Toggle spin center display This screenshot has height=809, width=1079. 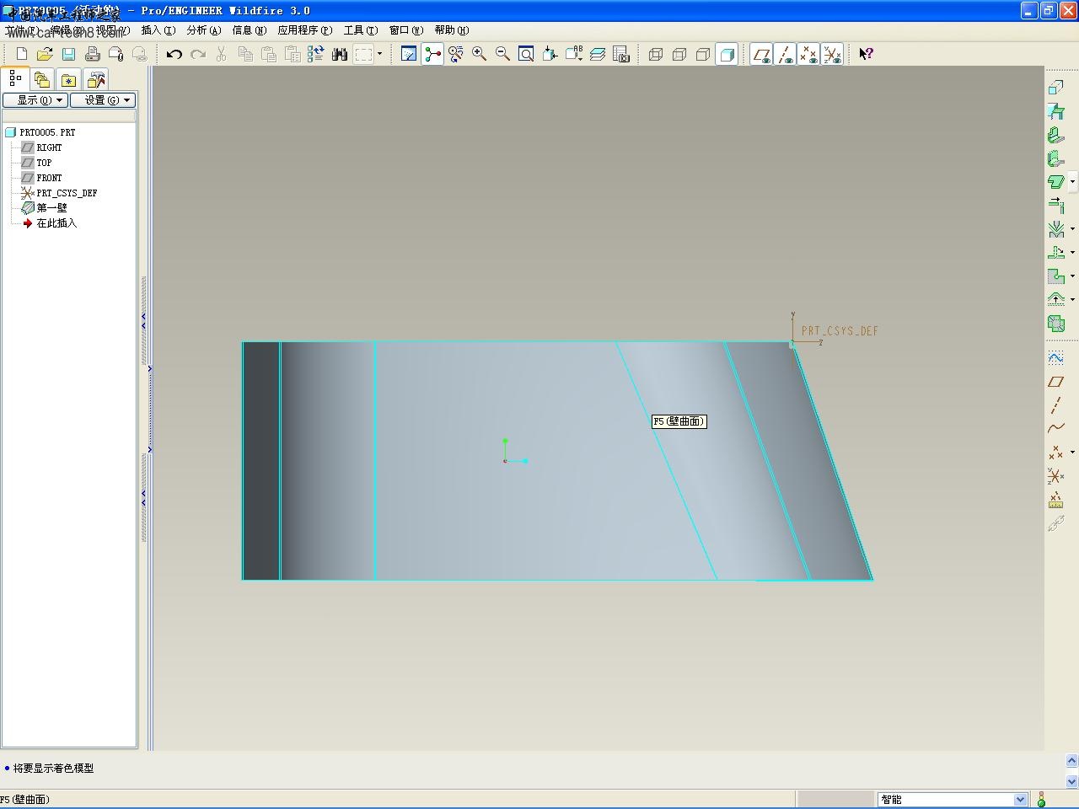tap(432, 54)
